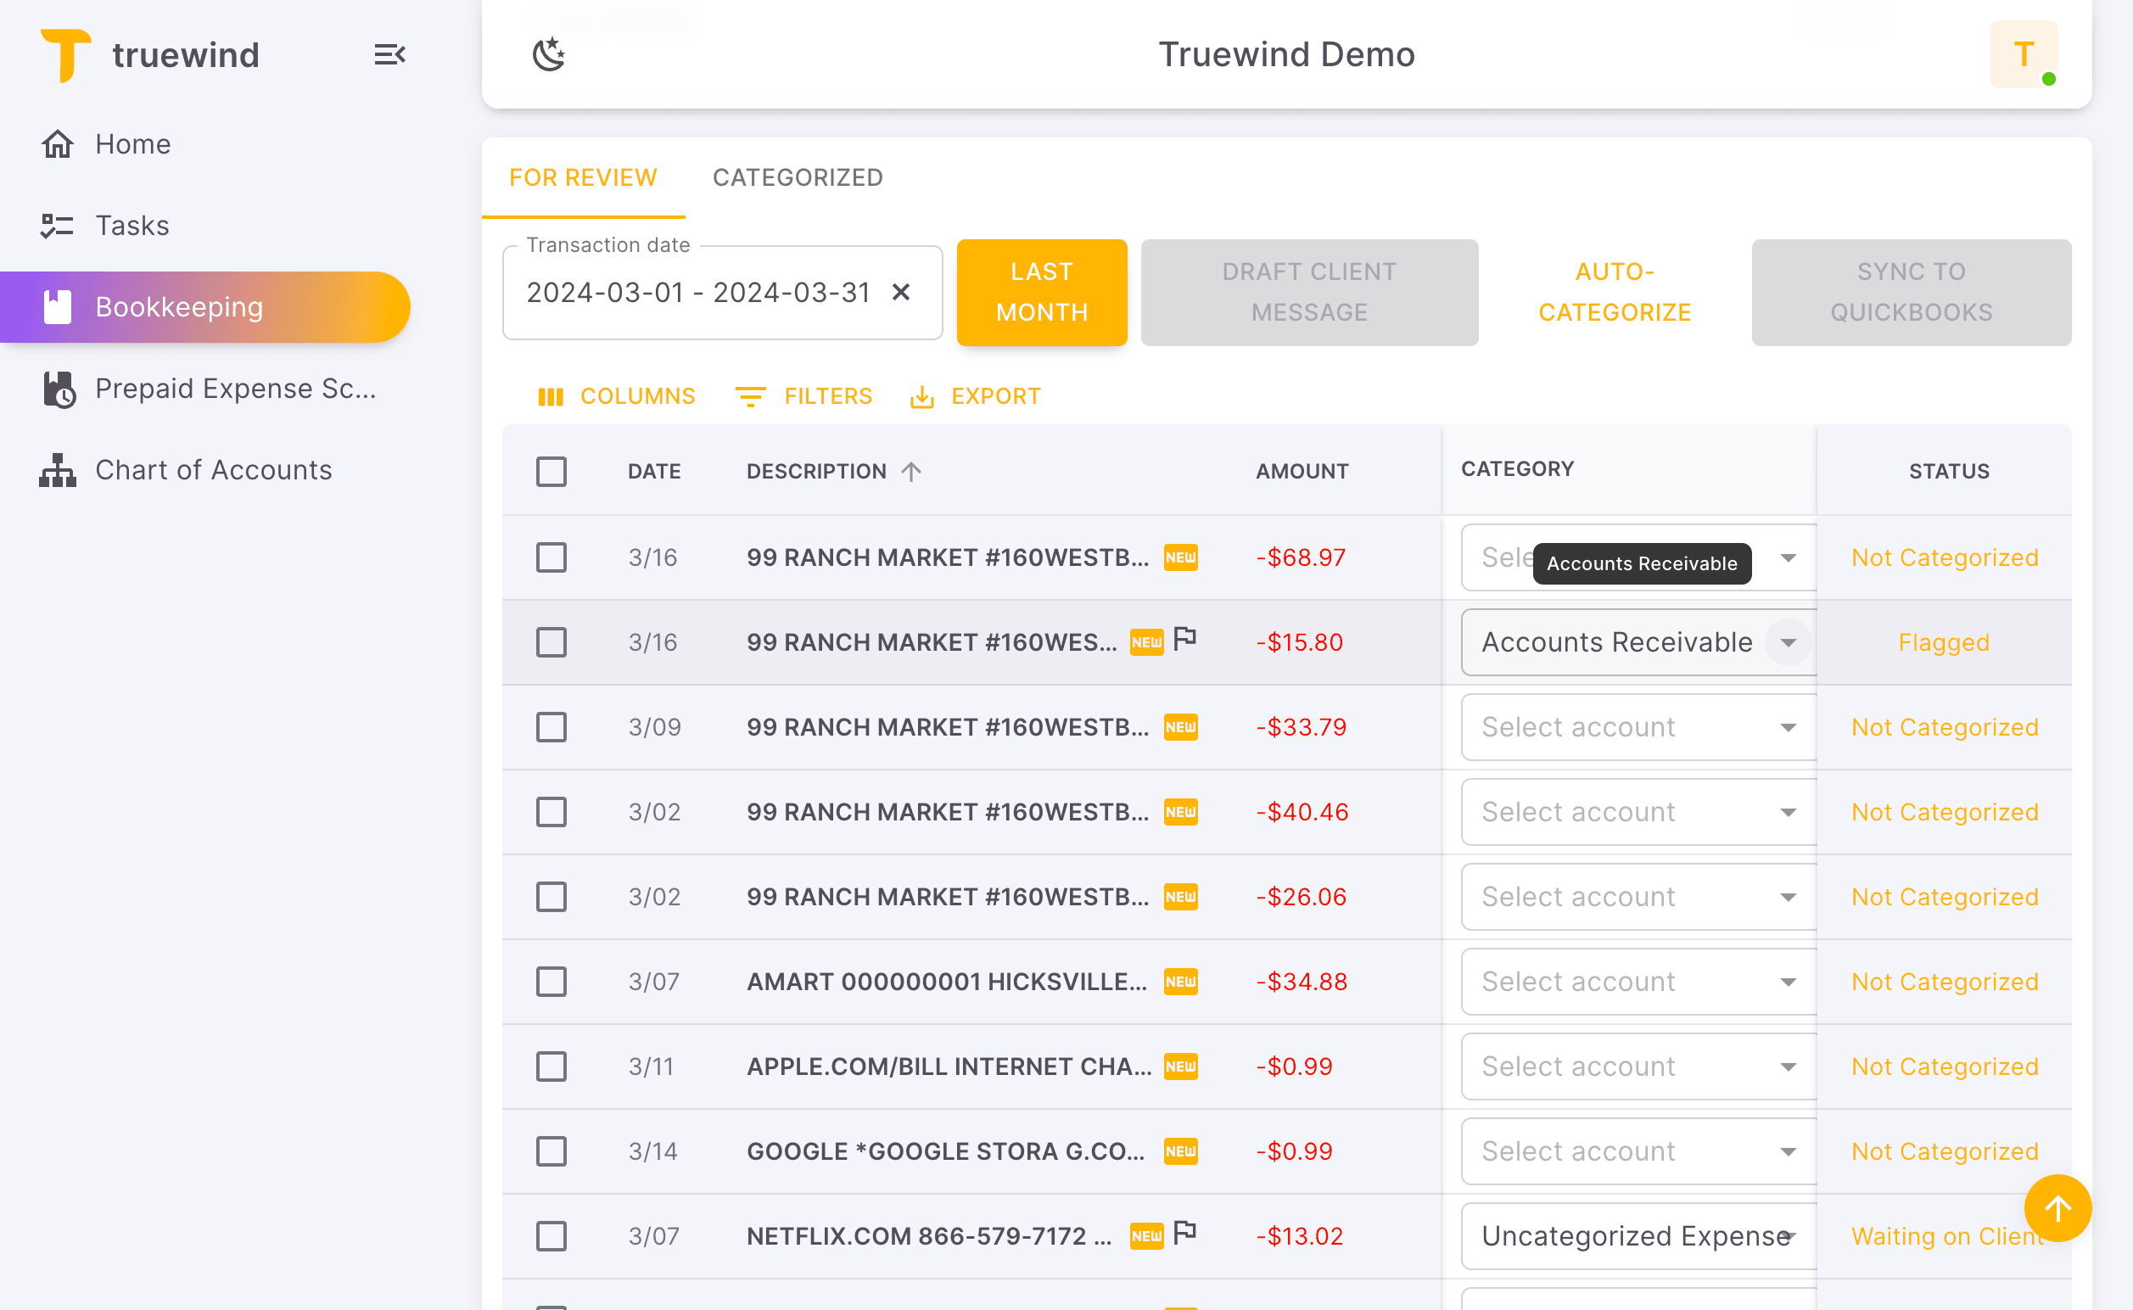
Task: Open the user avatar in top right corner
Action: pos(2024,54)
